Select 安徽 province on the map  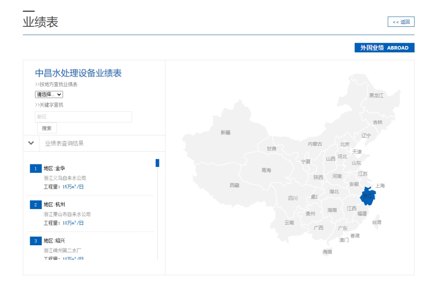(354, 184)
